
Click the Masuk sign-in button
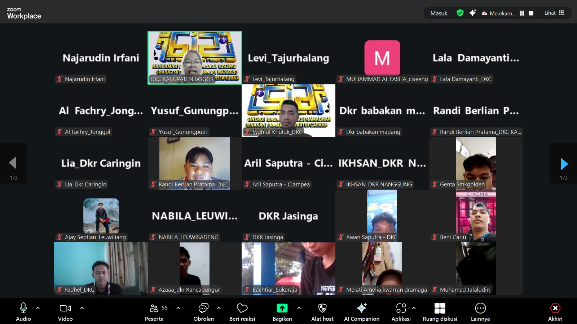[439, 13]
